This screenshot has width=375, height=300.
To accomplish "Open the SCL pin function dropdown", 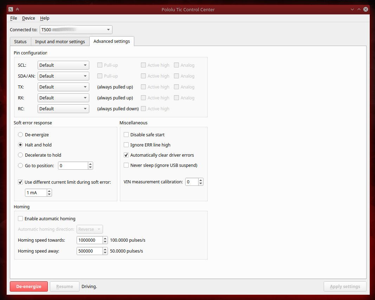I will point(63,65).
